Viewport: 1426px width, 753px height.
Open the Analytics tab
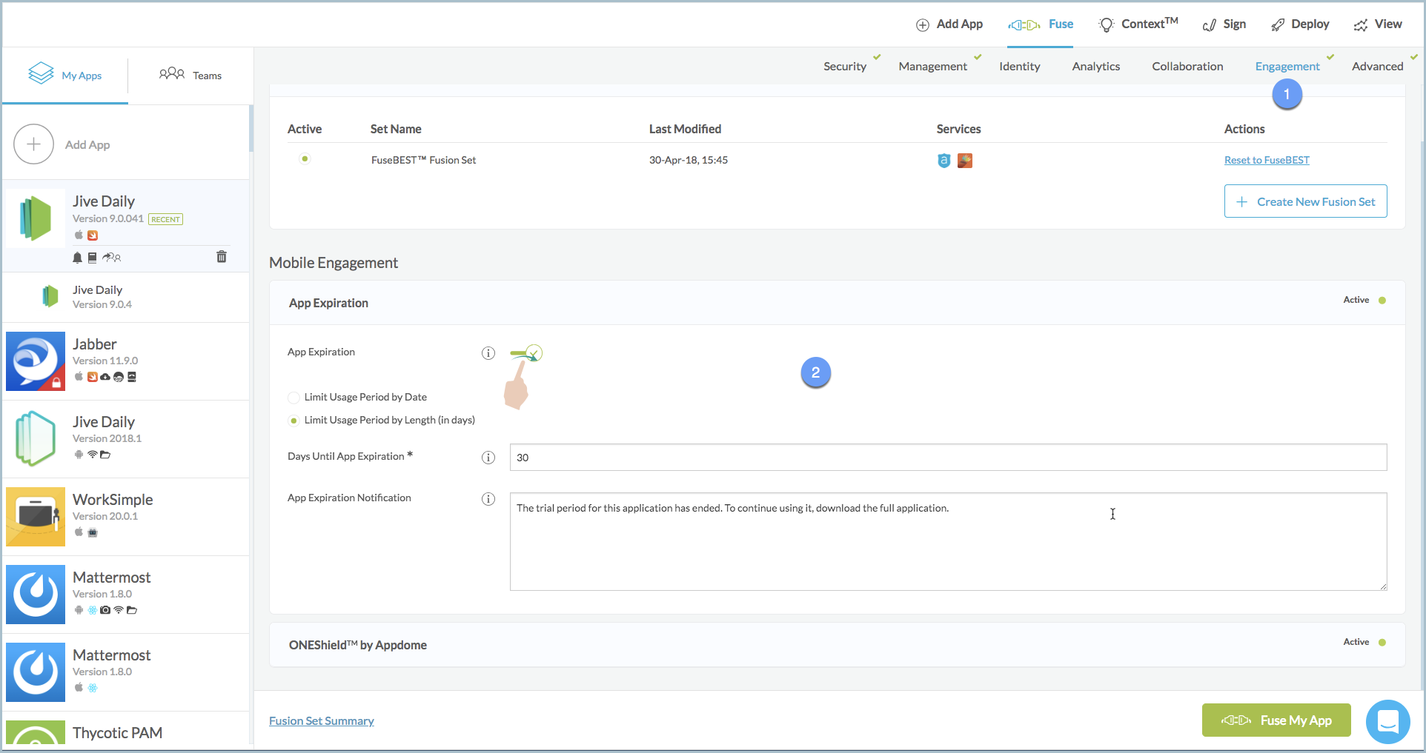click(x=1096, y=67)
